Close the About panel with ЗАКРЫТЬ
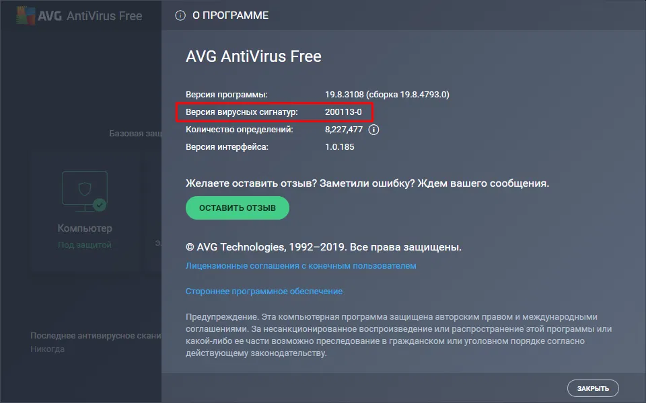This screenshot has height=403, width=646. click(x=593, y=388)
